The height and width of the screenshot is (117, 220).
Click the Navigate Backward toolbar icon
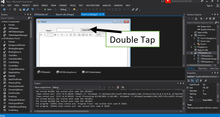pos(4,9)
